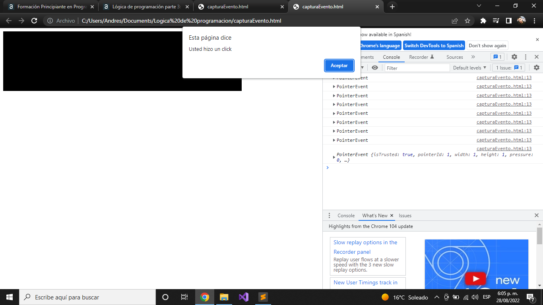Open the Extensions puzzle icon
543x305 pixels.
click(483, 21)
